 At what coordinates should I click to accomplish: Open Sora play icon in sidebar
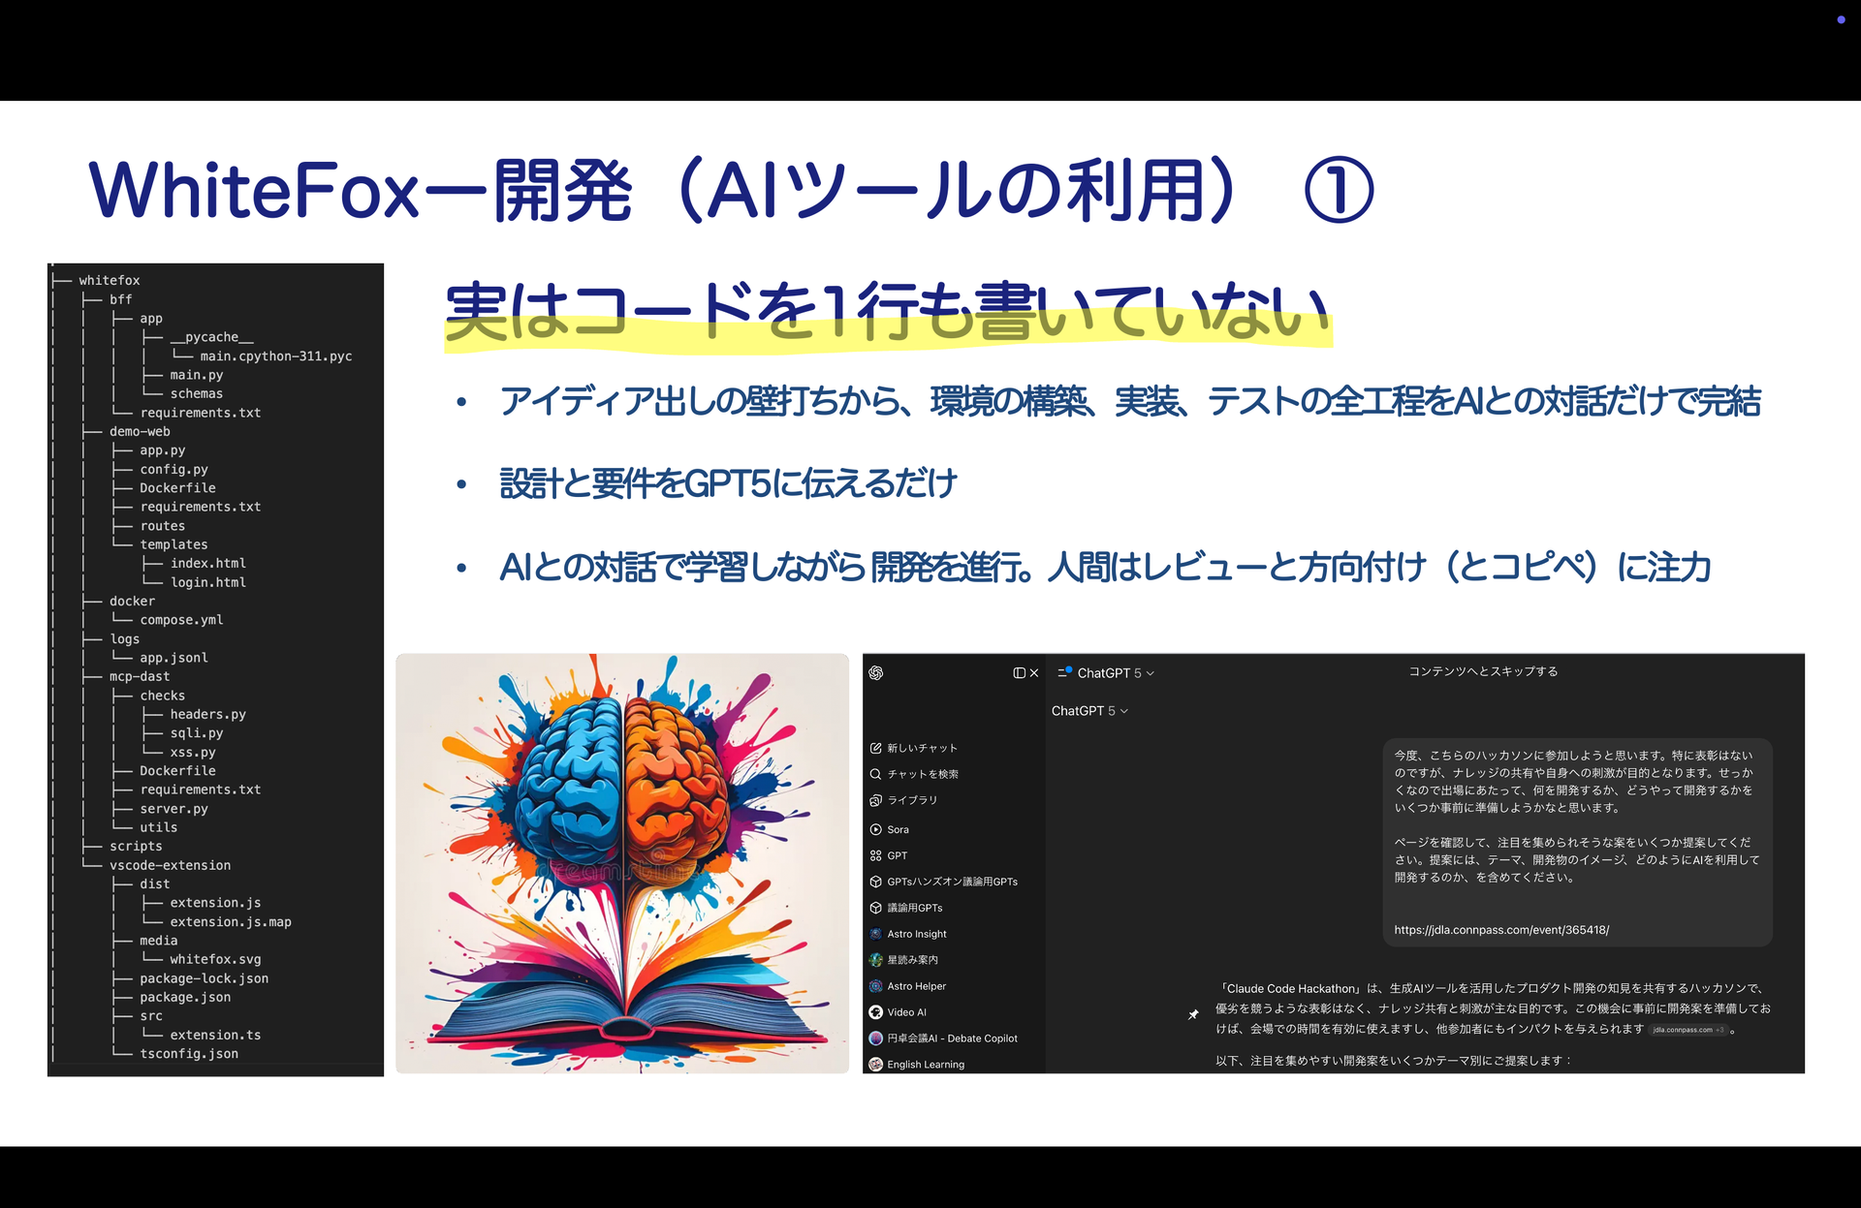point(876,829)
